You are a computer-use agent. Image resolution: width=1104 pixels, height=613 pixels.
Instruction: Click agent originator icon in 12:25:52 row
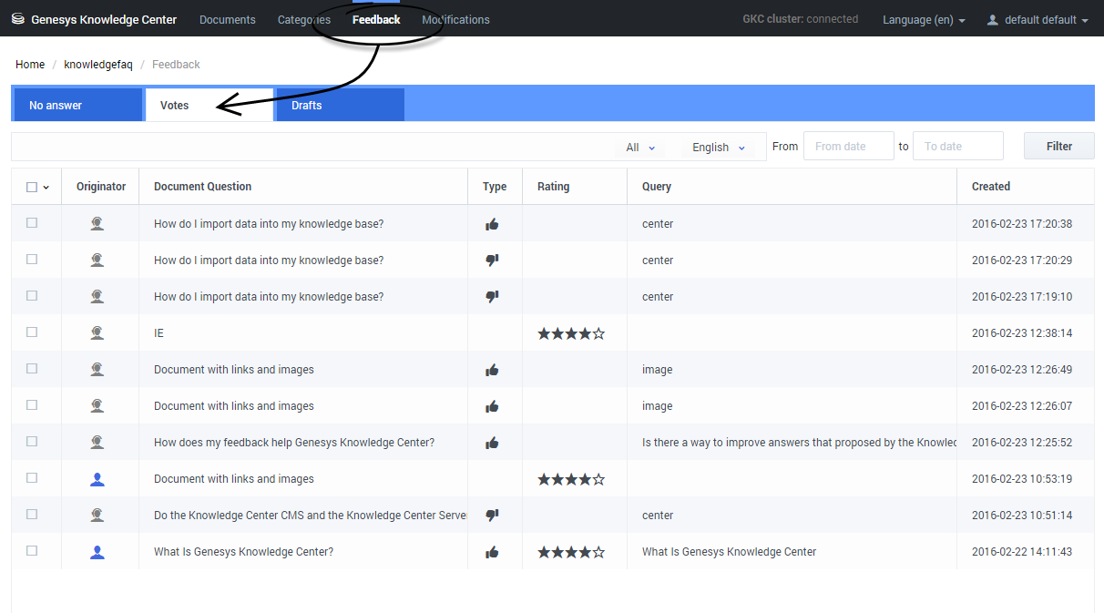click(x=97, y=443)
